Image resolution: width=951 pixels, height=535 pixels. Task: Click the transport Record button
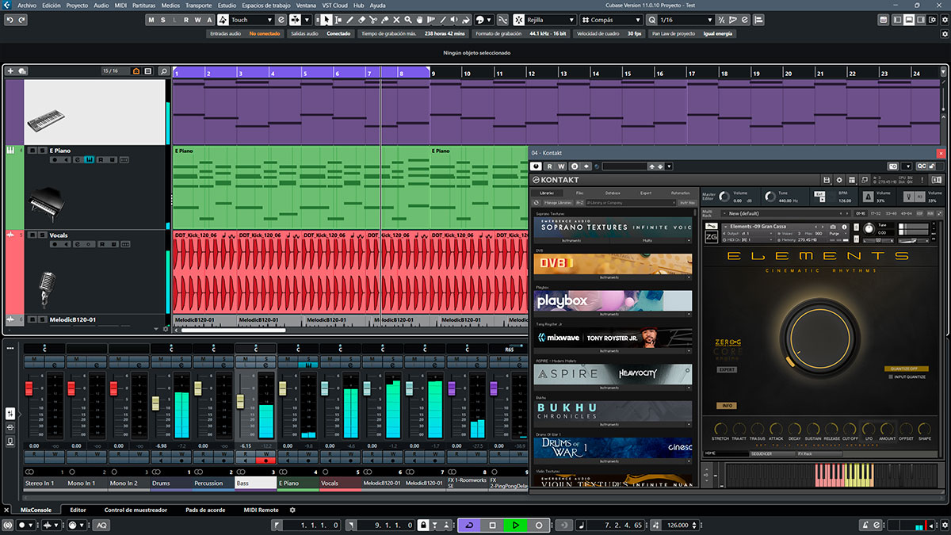[x=539, y=525]
